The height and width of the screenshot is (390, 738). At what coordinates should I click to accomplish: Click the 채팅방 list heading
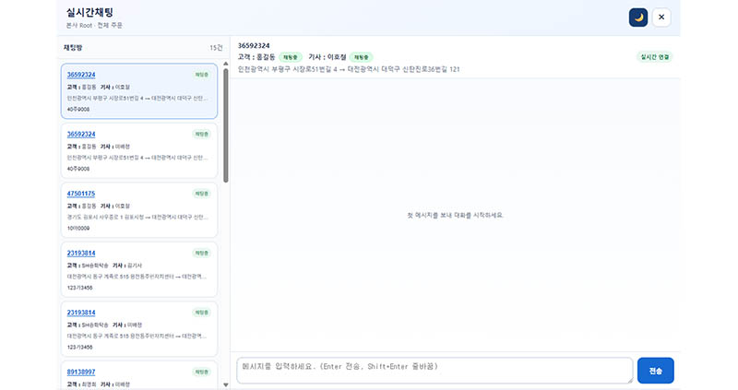(73, 48)
